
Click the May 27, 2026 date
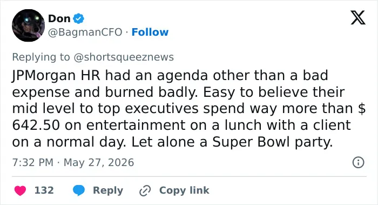pos(99,162)
